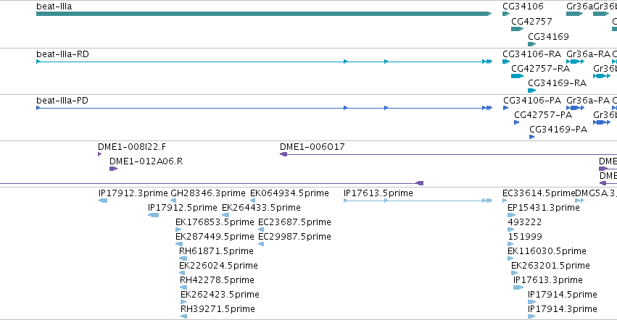Select the 493222 EST glyph
This screenshot has height=320, width=617.
[x=510, y=230]
